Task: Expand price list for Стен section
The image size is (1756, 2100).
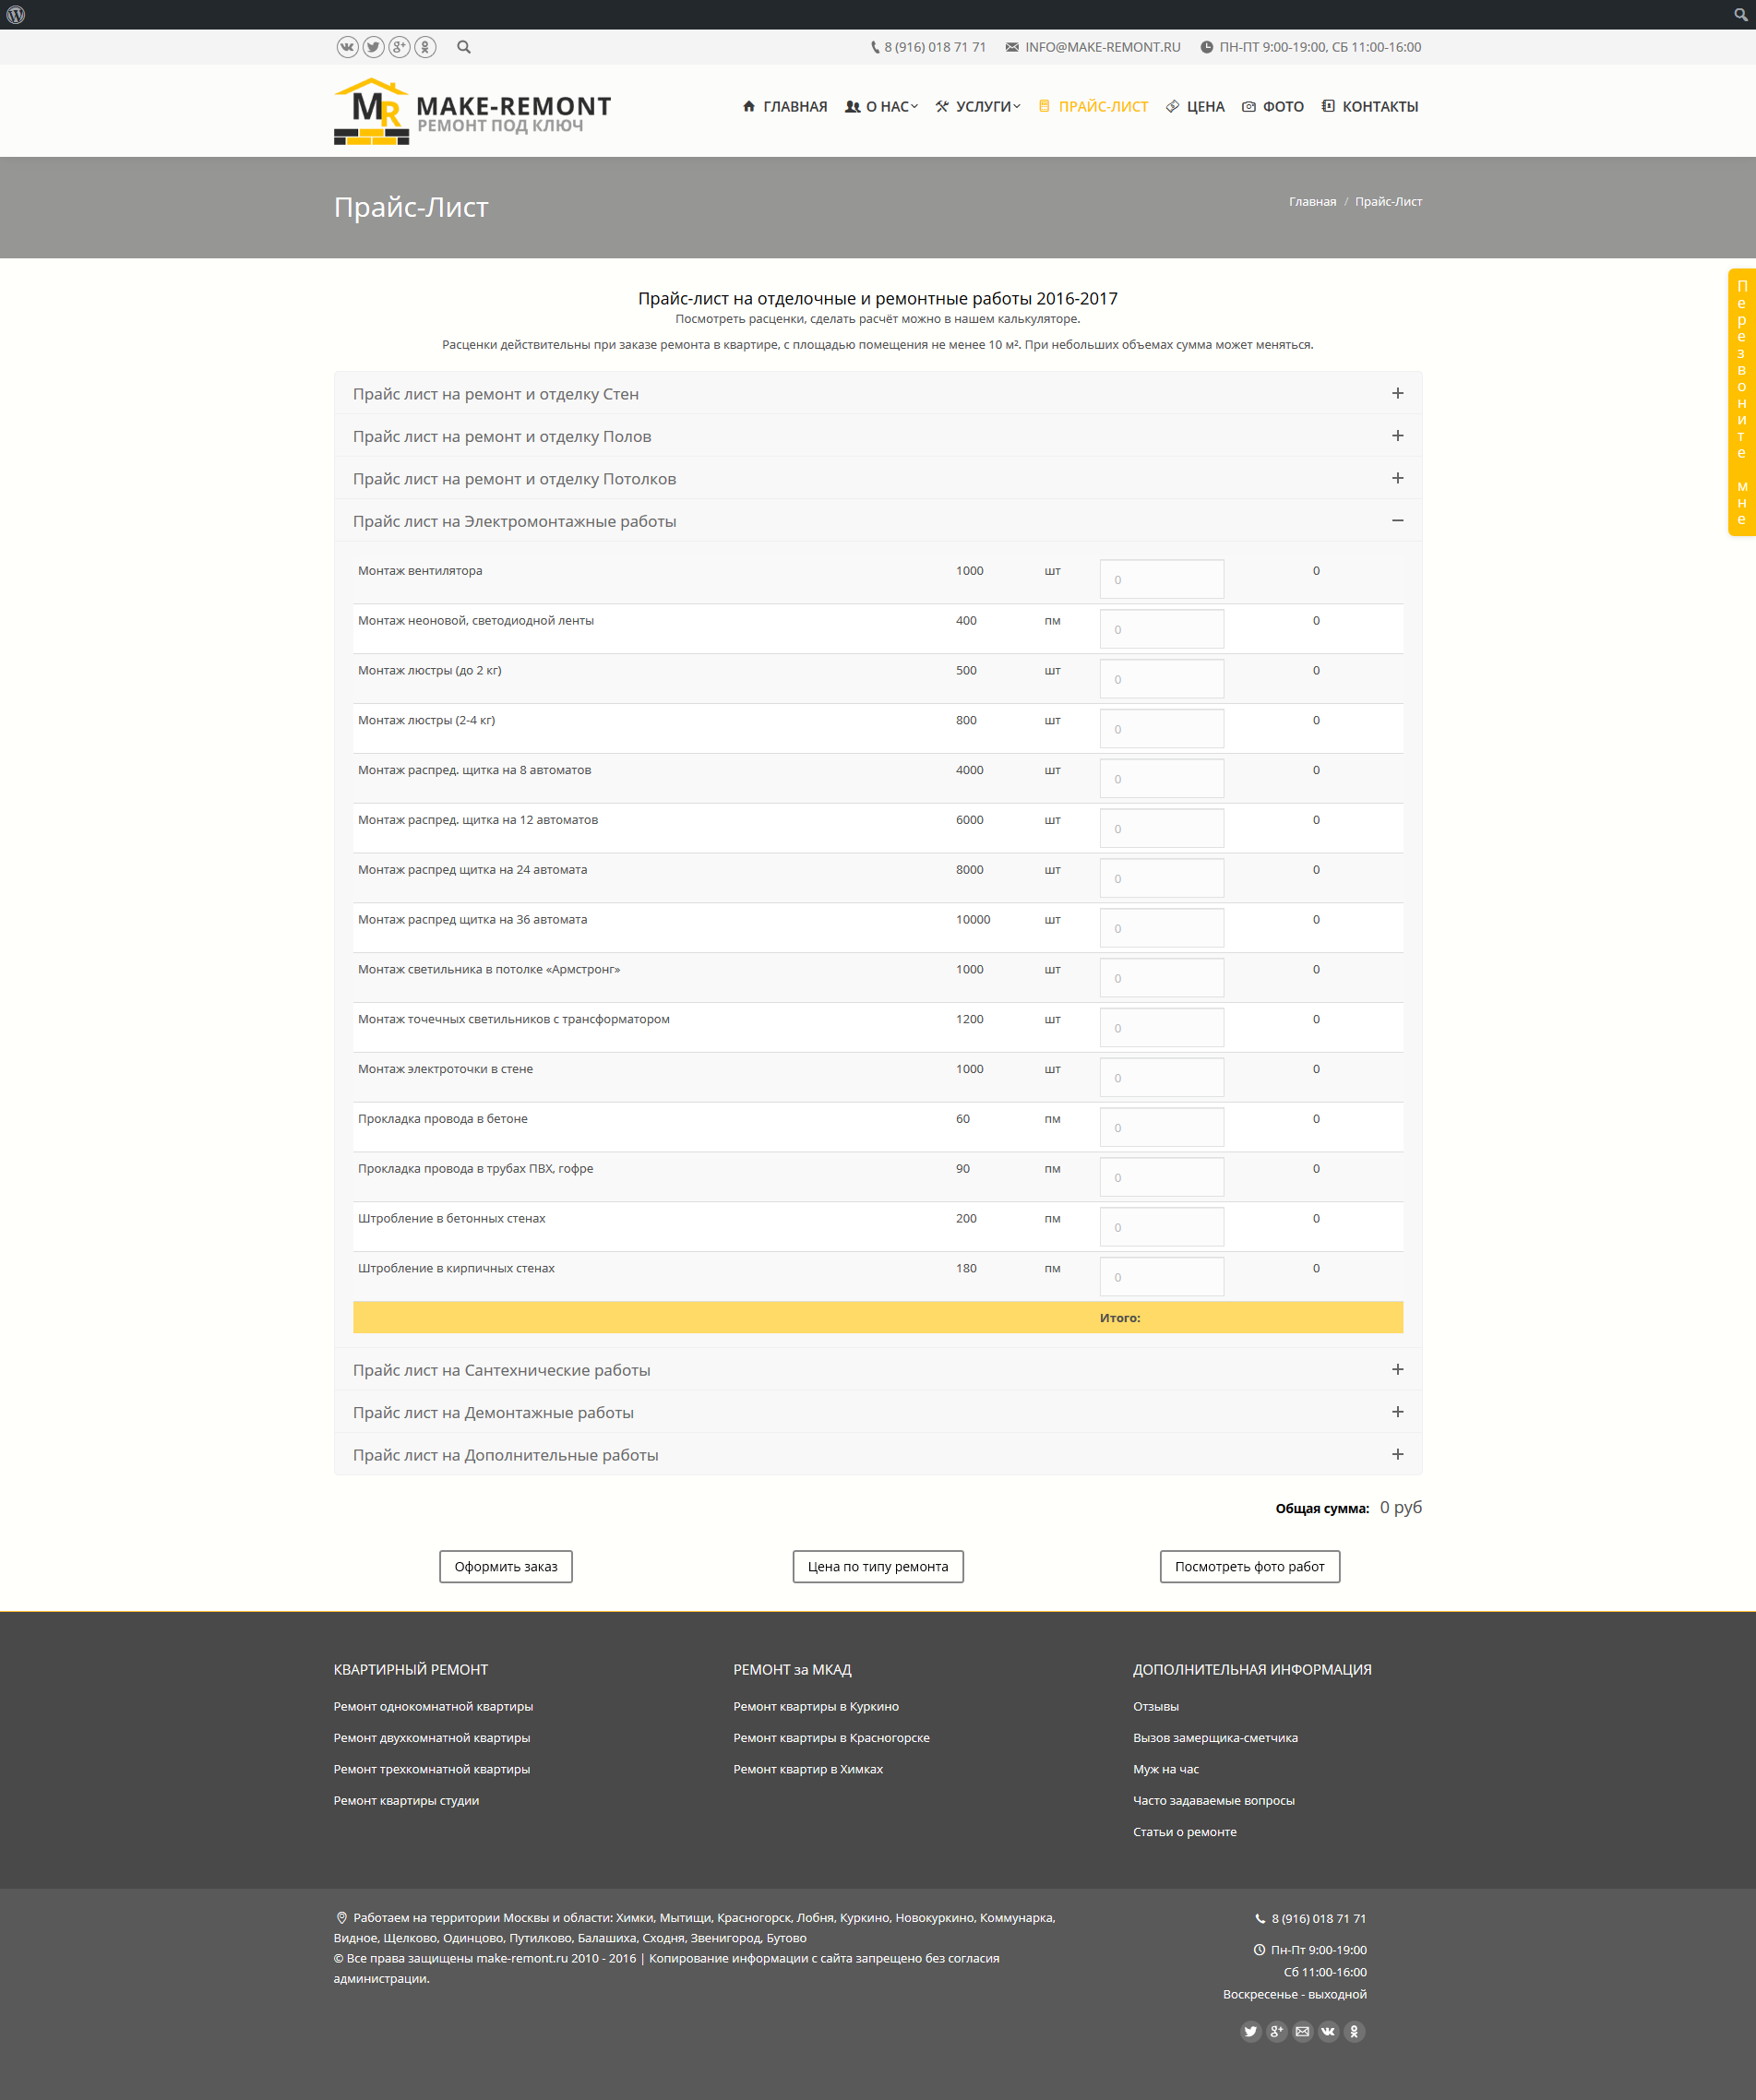Action: click(x=877, y=394)
